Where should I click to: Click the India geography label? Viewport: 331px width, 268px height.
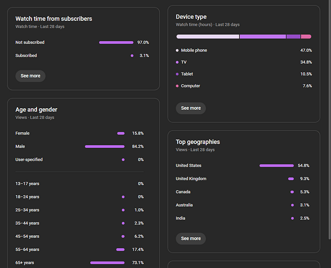point(181,218)
